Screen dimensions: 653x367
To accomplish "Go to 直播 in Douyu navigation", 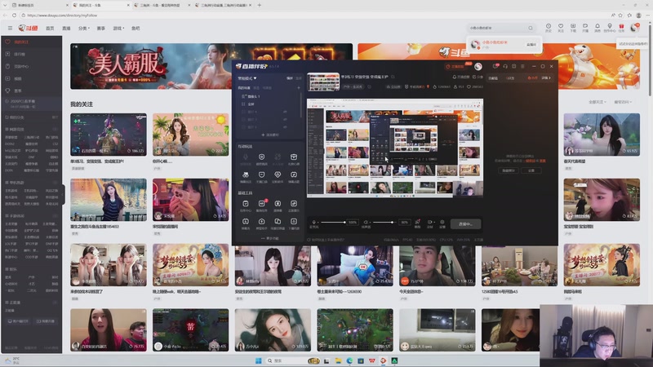I will (x=66, y=29).
